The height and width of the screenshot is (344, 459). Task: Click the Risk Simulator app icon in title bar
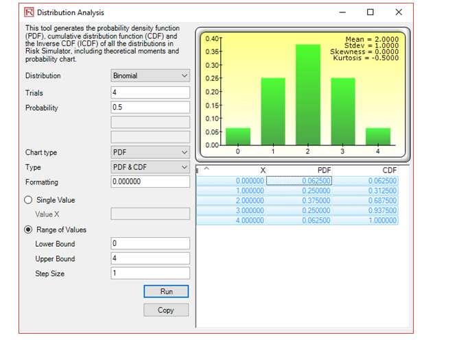(29, 12)
